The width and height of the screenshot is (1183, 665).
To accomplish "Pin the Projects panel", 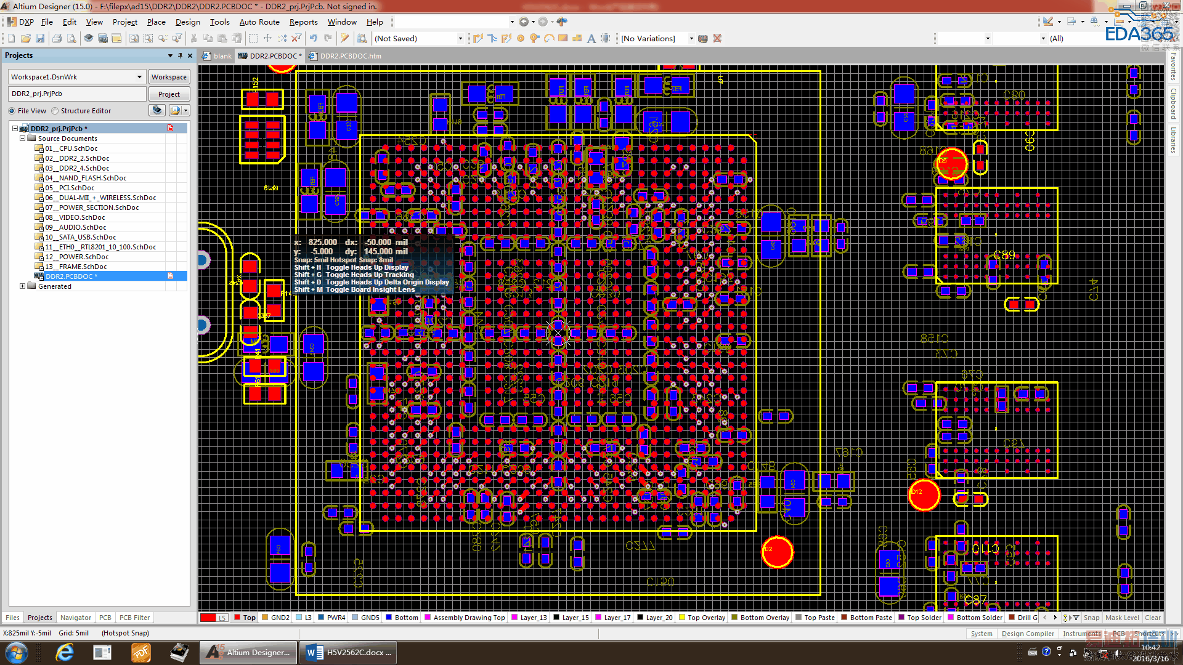I will coord(180,55).
